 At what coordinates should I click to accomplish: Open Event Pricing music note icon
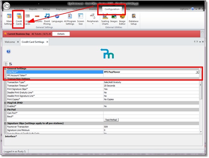pos(47,19)
